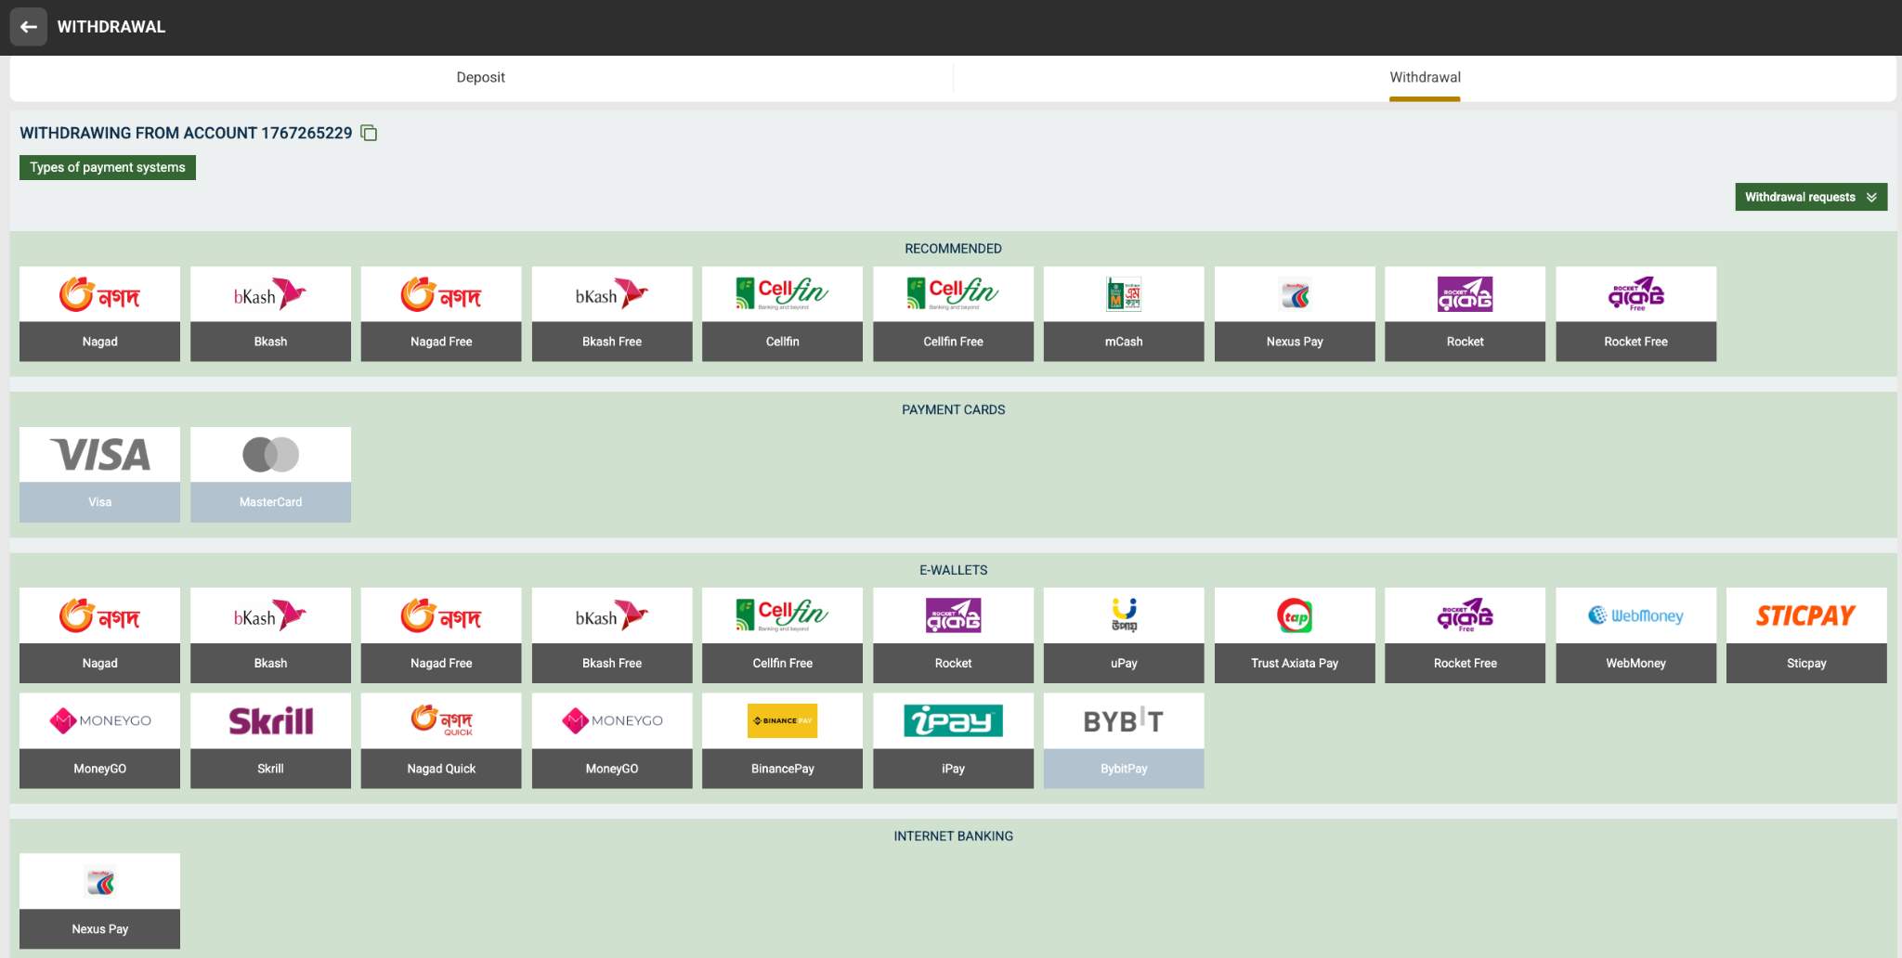Select Nagad Quick
Image resolution: width=1902 pixels, height=958 pixels.
(441, 741)
